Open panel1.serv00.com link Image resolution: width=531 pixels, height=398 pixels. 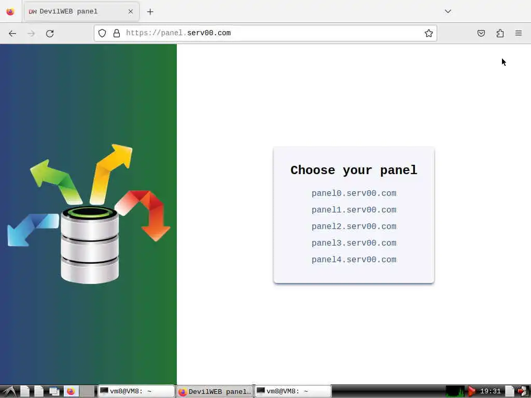point(354,210)
